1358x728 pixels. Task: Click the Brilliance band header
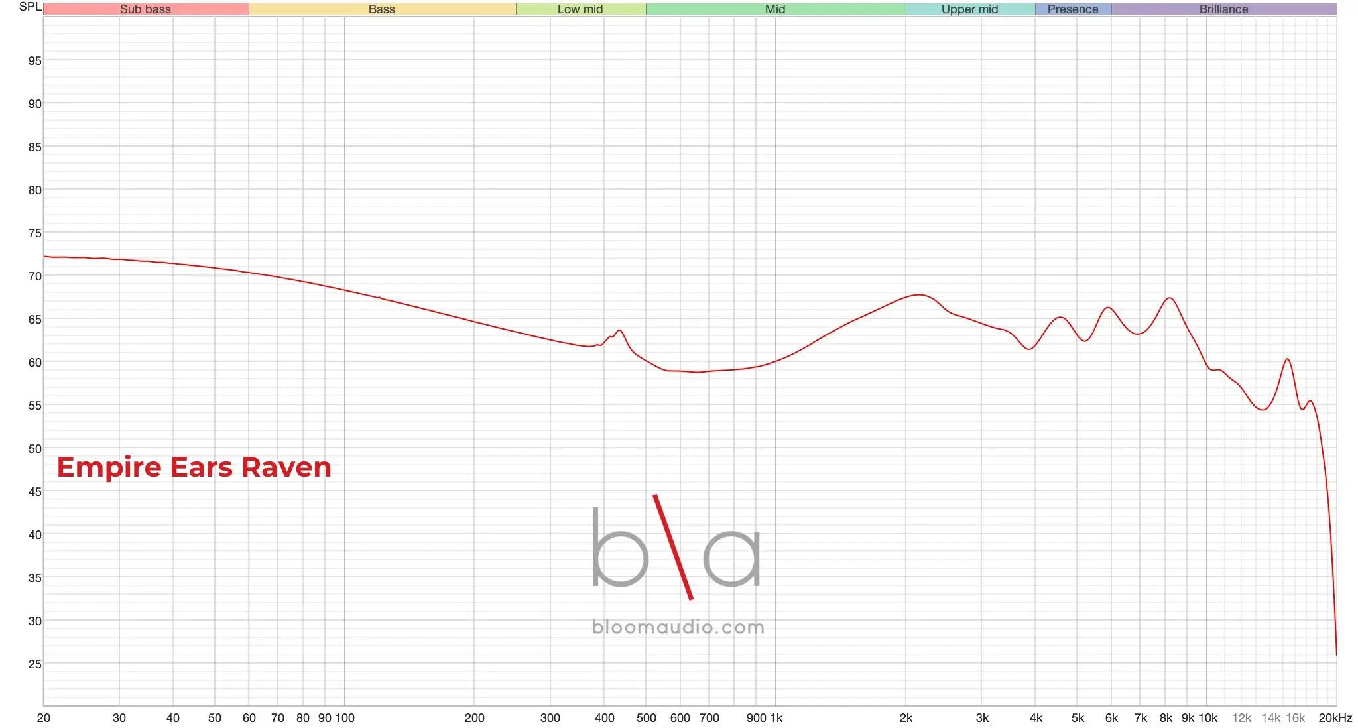pyautogui.click(x=1223, y=9)
